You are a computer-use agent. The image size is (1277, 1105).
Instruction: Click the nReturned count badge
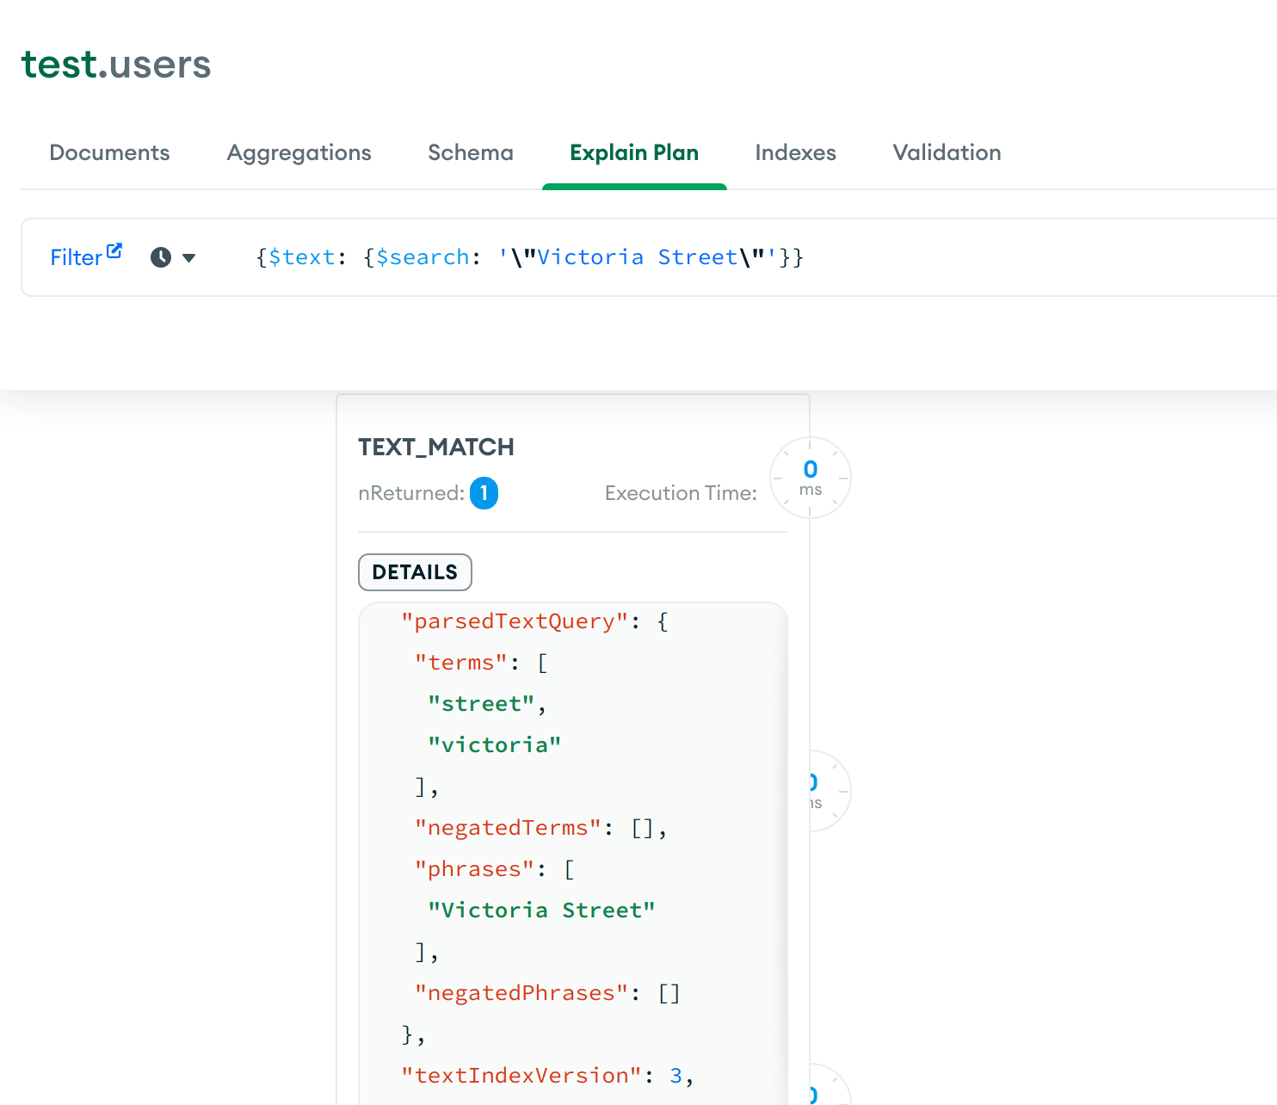point(484,493)
